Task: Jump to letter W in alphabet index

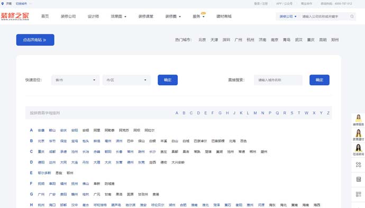Action: [307, 113]
